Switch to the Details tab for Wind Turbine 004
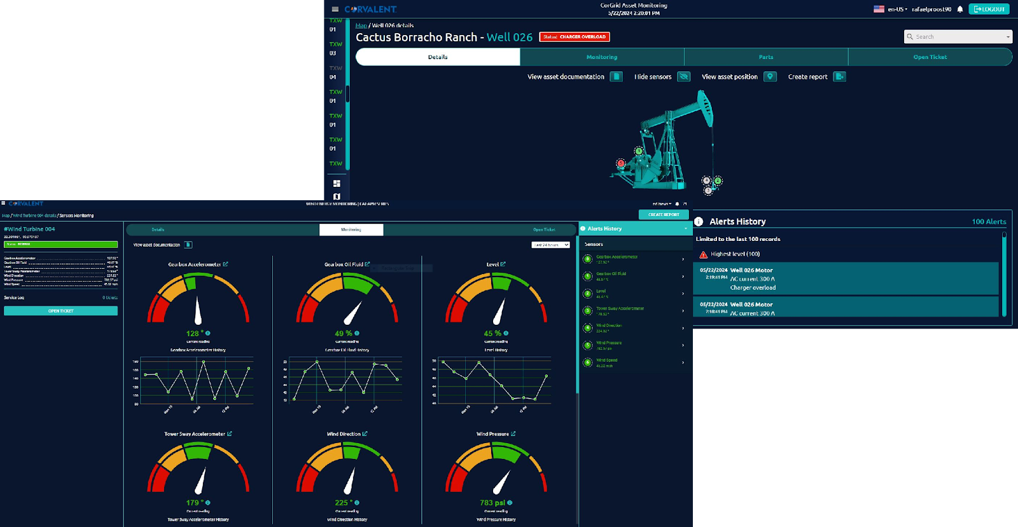The width and height of the screenshot is (1018, 527). click(158, 229)
